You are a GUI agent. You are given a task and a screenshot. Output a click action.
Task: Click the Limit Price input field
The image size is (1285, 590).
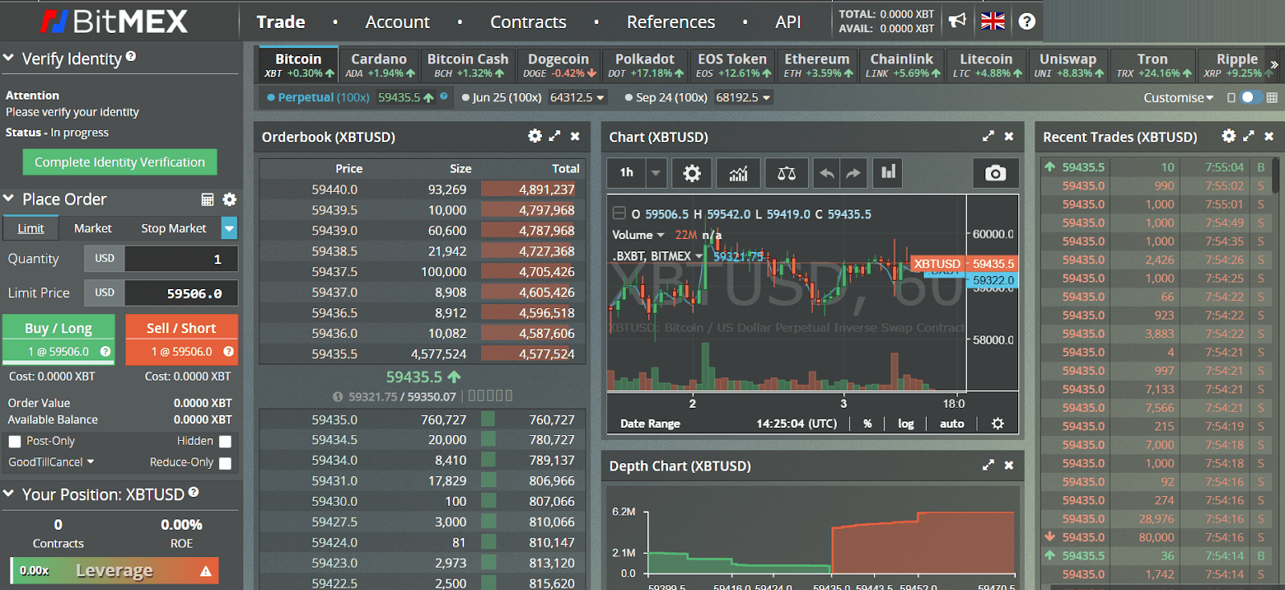pyautogui.click(x=182, y=293)
